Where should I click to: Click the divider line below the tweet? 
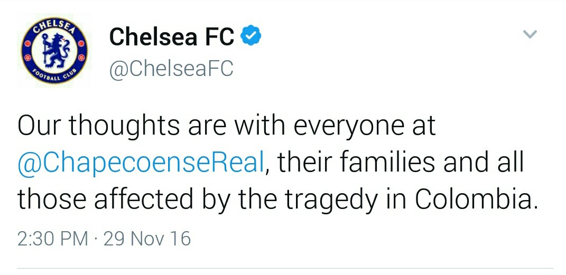click(x=285, y=268)
